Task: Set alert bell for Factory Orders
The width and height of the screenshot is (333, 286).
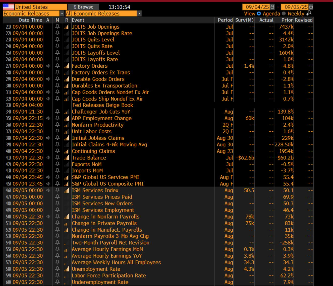Action: [58, 66]
